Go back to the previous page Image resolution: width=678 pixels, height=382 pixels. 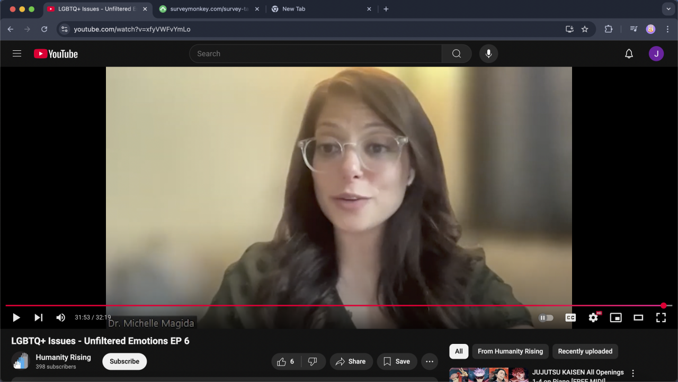click(11, 29)
